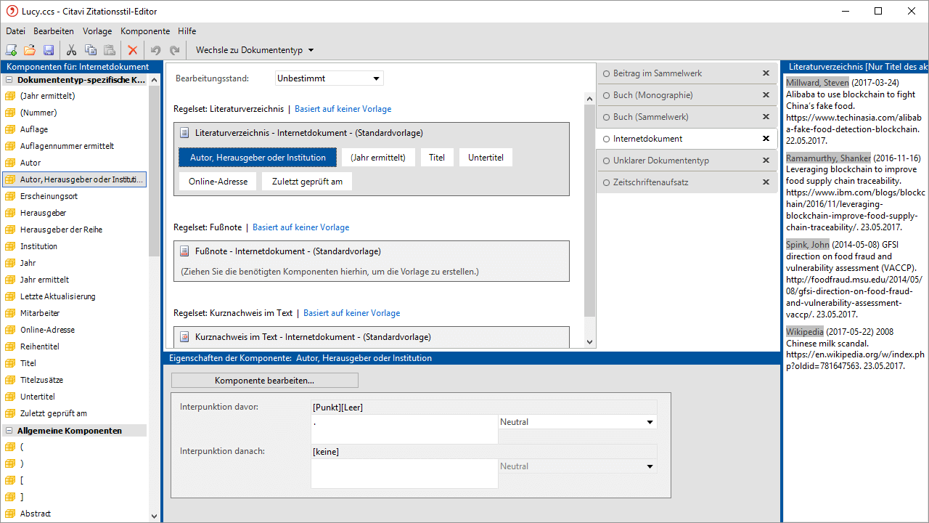This screenshot has height=523, width=929.
Task: Close the Unklarer Dokumententyp tab
Action: click(x=766, y=161)
